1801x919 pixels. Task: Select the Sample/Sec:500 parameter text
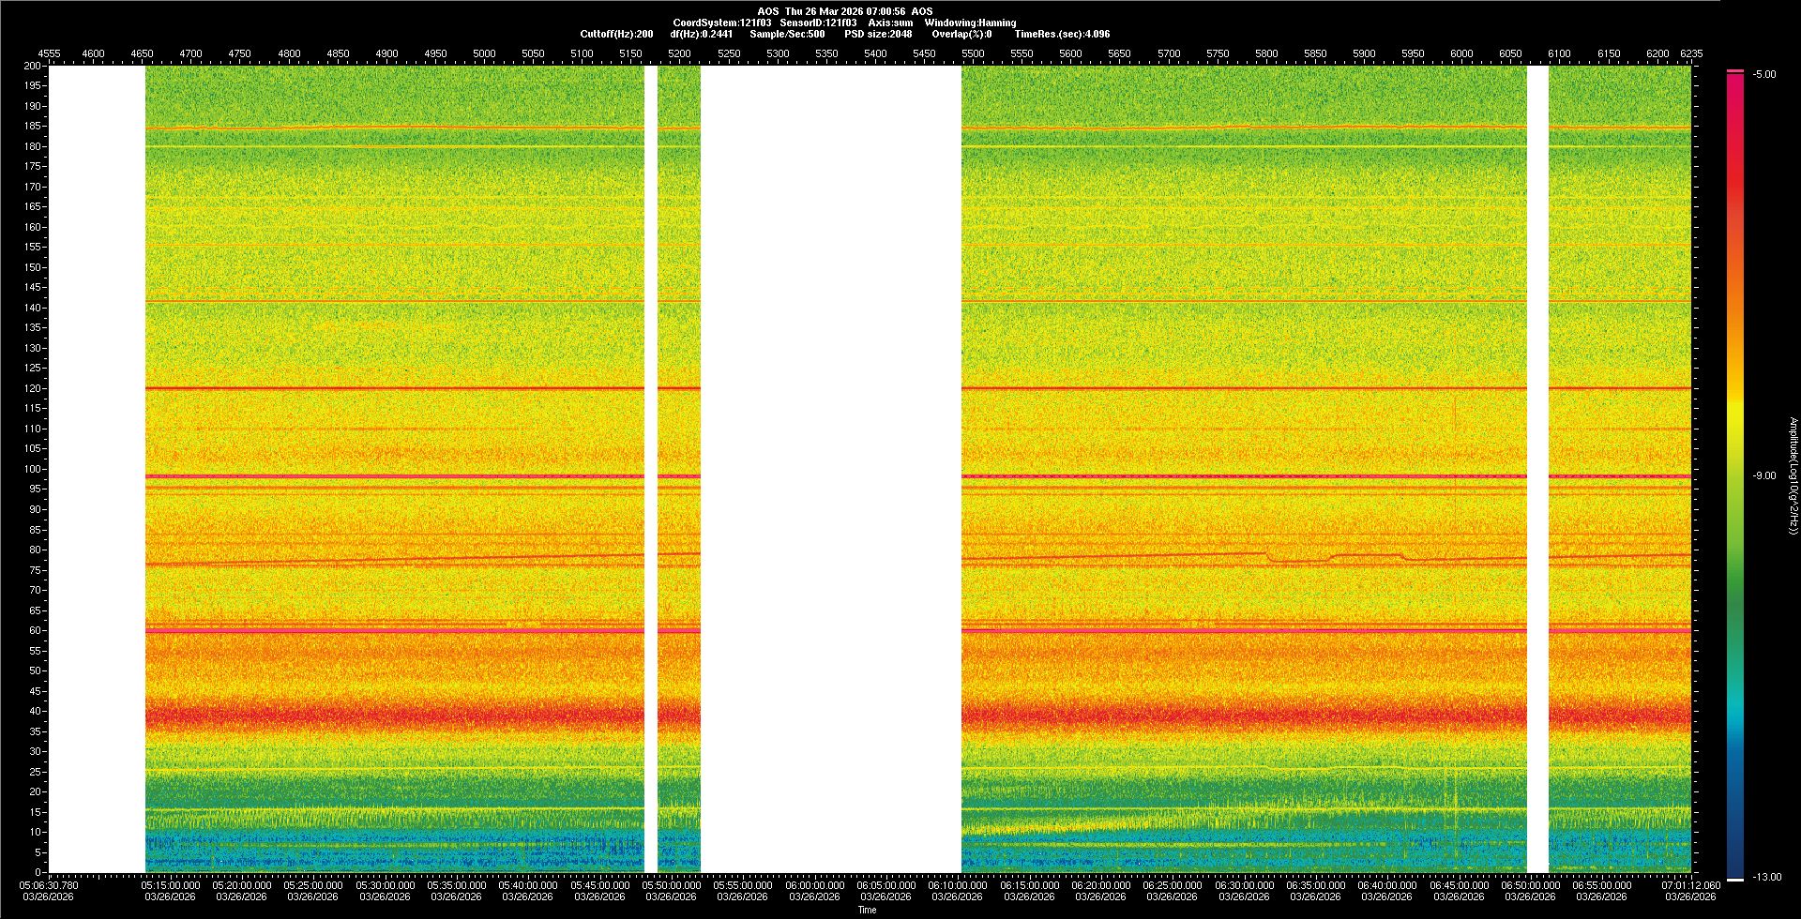787,34
